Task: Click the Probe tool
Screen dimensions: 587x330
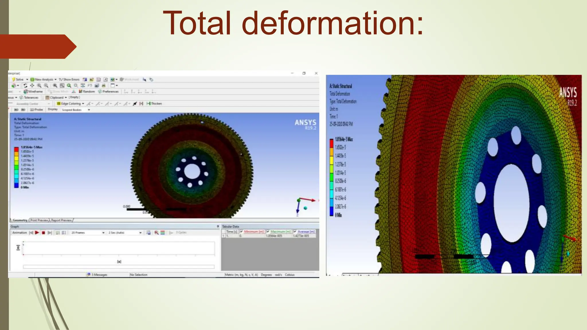Action: 36,109
